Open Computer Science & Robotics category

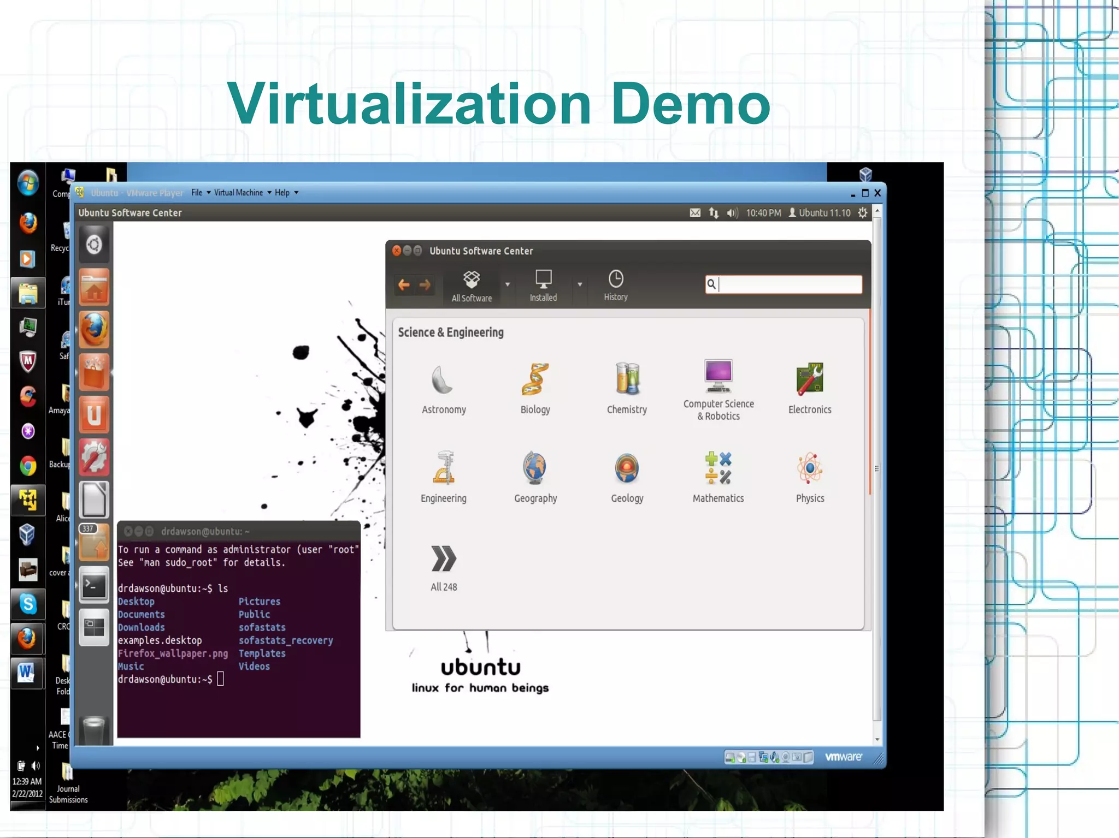pyautogui.click(x=718, y=390)
